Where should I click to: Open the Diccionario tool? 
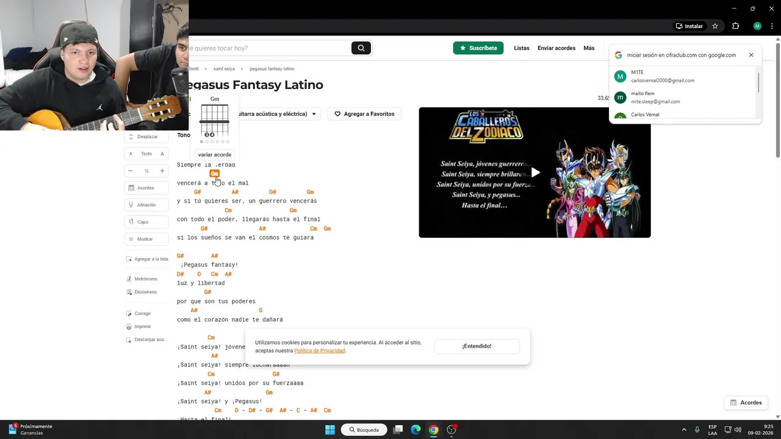point(142,292)
